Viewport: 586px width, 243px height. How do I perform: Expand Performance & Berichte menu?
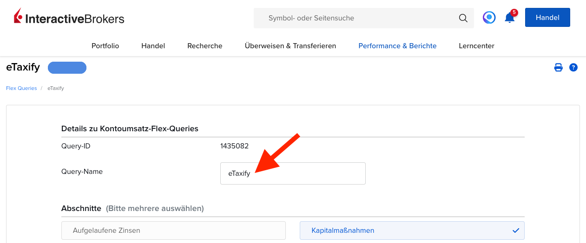click(x=397, y=46)
